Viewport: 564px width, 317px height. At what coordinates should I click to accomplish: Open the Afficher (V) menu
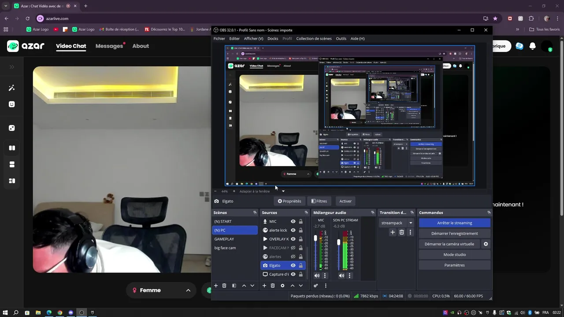(253, 38)
